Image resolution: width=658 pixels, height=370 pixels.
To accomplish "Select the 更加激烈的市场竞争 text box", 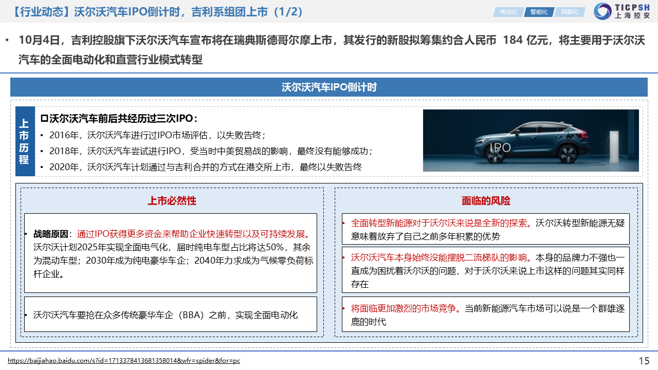I will pyautogui.click(x=486, y=314).
